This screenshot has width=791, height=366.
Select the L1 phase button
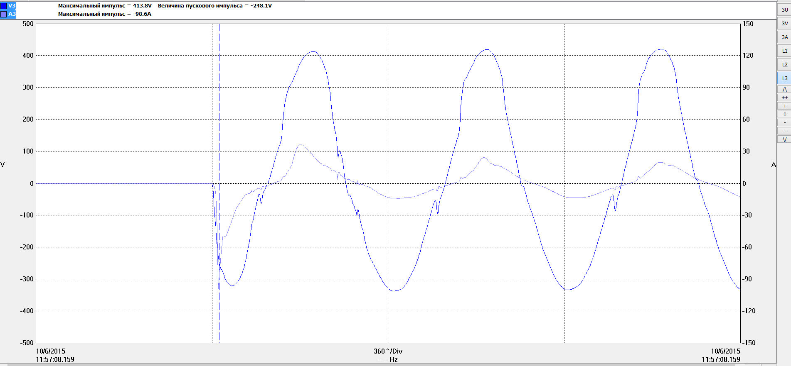(x=784, y=51)
